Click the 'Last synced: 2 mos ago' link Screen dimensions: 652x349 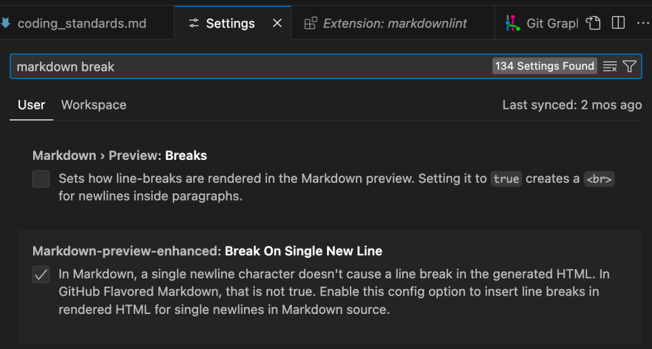coord(572,105)
